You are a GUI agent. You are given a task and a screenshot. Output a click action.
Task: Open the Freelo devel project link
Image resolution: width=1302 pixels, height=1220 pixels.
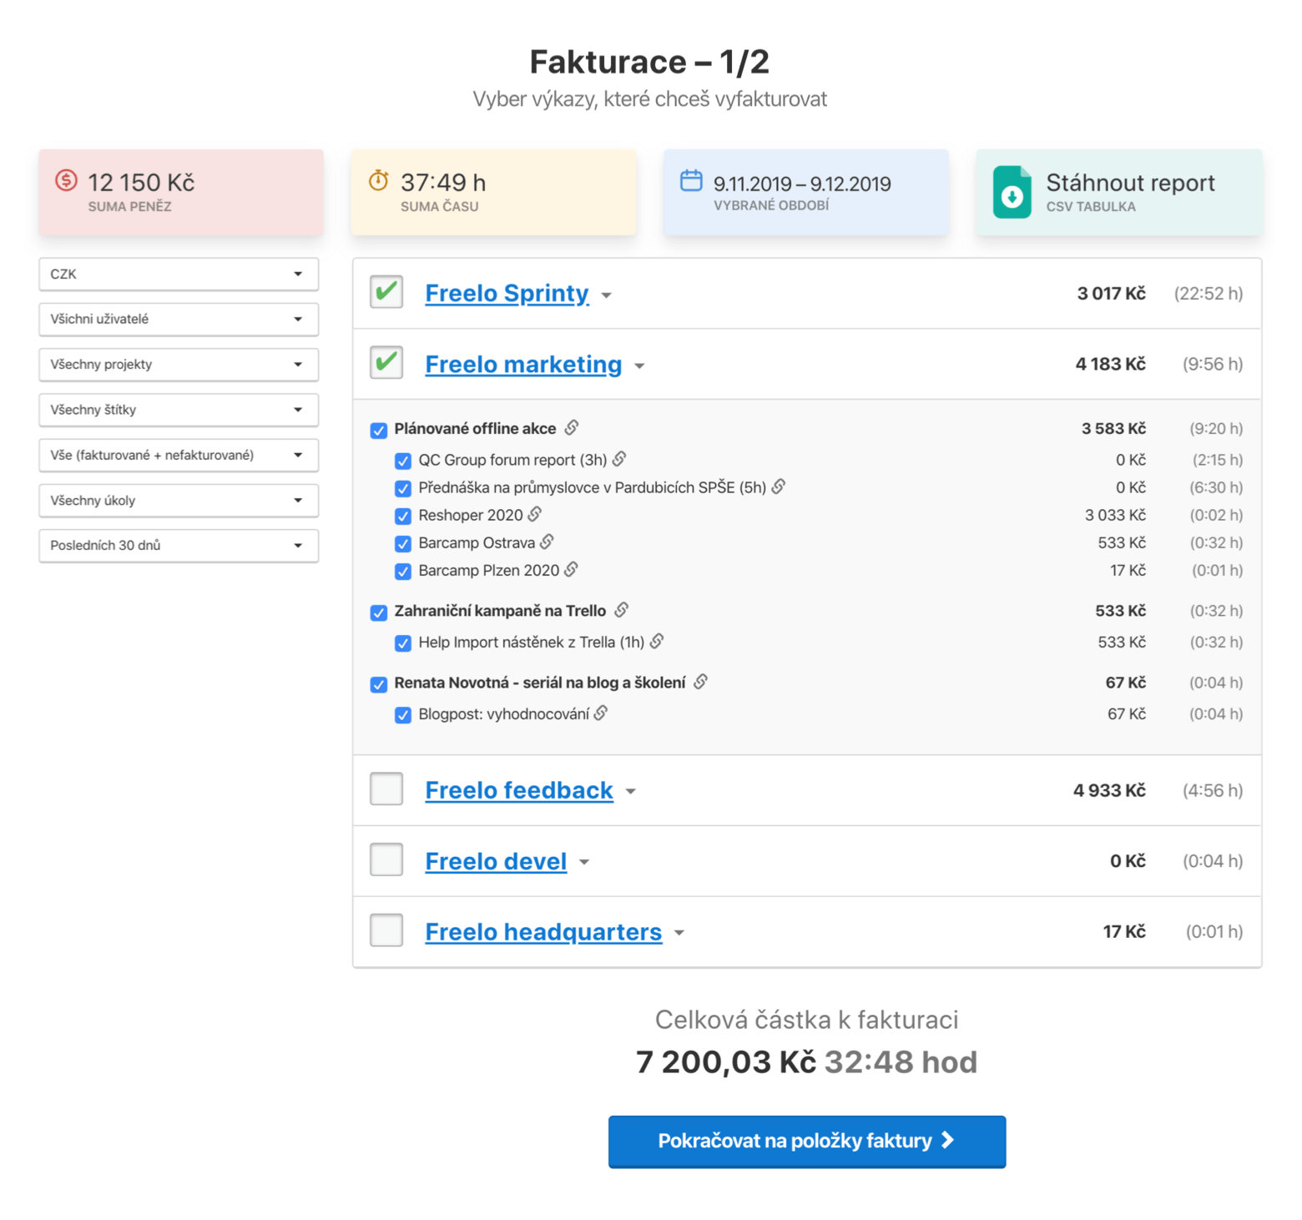click(x=496, y=861)
